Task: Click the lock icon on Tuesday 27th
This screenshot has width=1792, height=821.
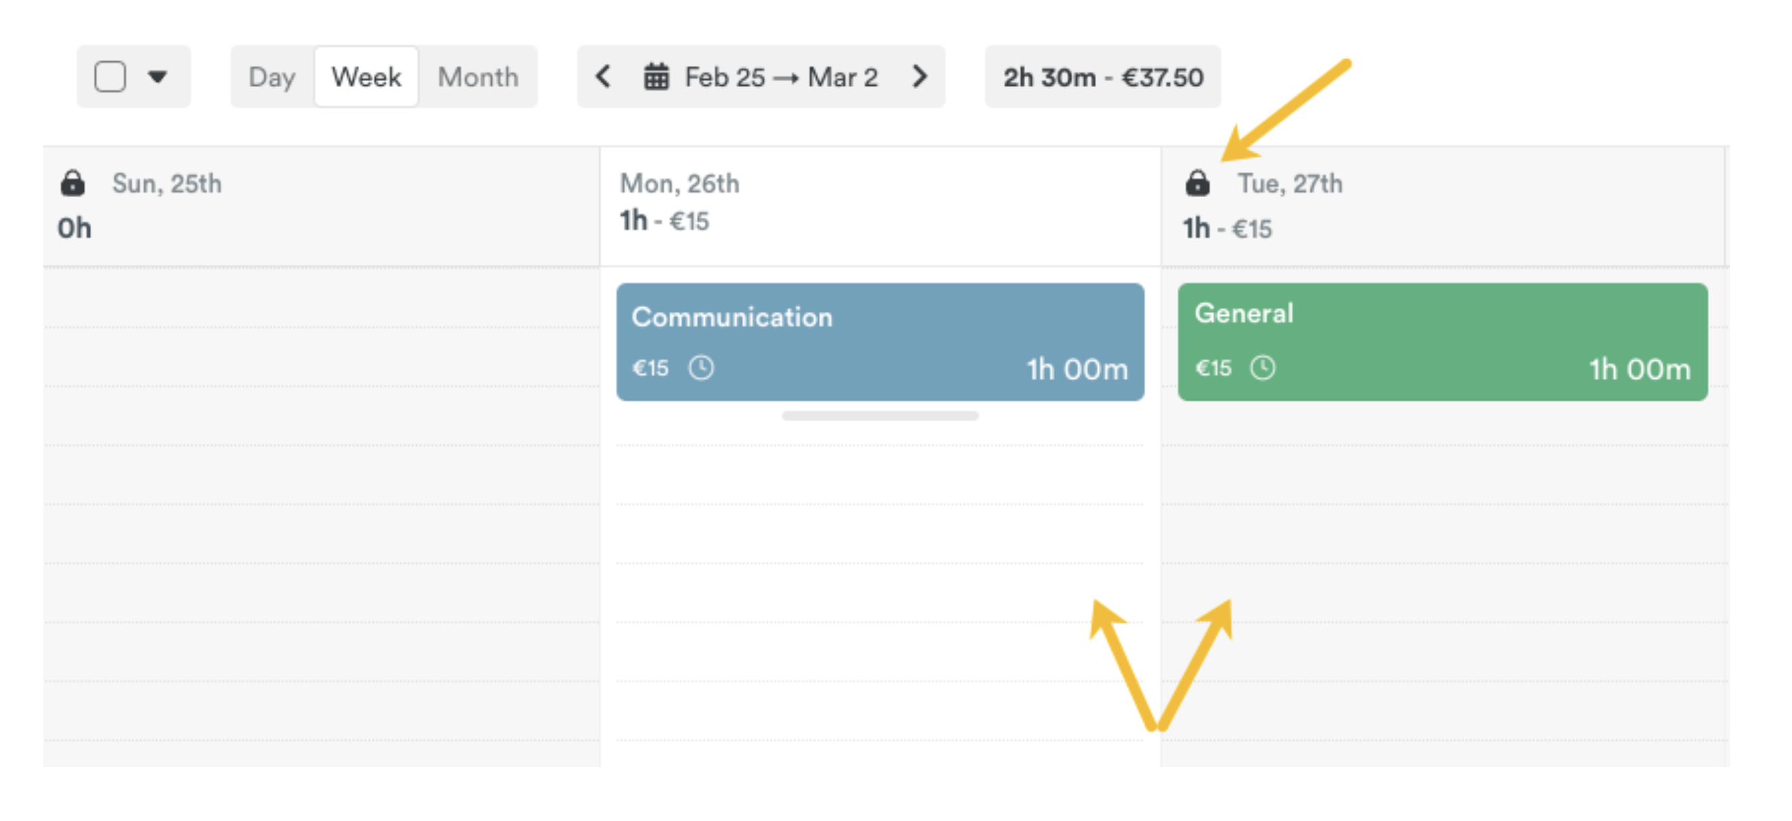Action: click(x=1197, y=184)
